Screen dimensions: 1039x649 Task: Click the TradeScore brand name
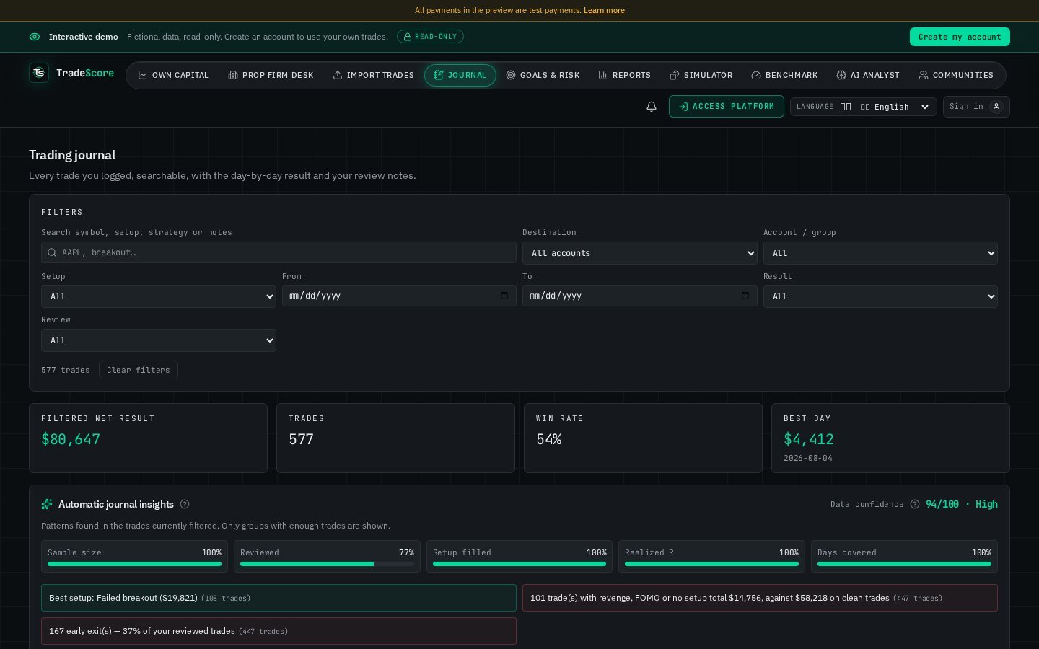point(85,73)
